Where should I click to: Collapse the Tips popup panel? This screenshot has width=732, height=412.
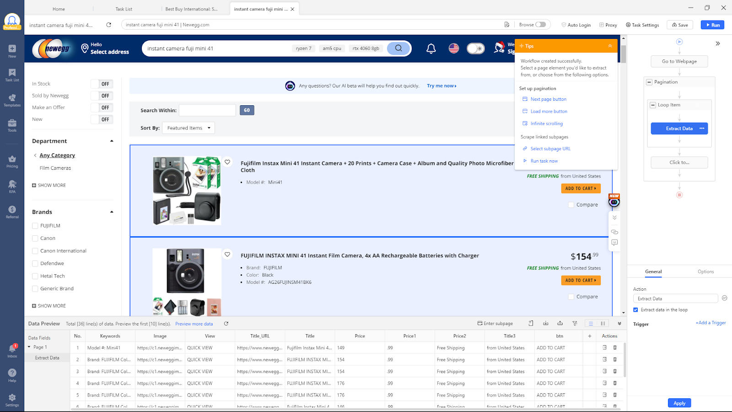pos(609,46)
